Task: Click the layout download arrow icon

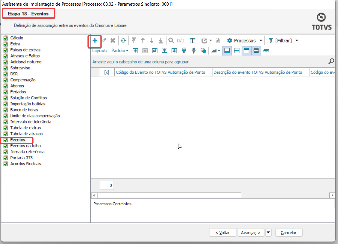Action: point(174,51)
